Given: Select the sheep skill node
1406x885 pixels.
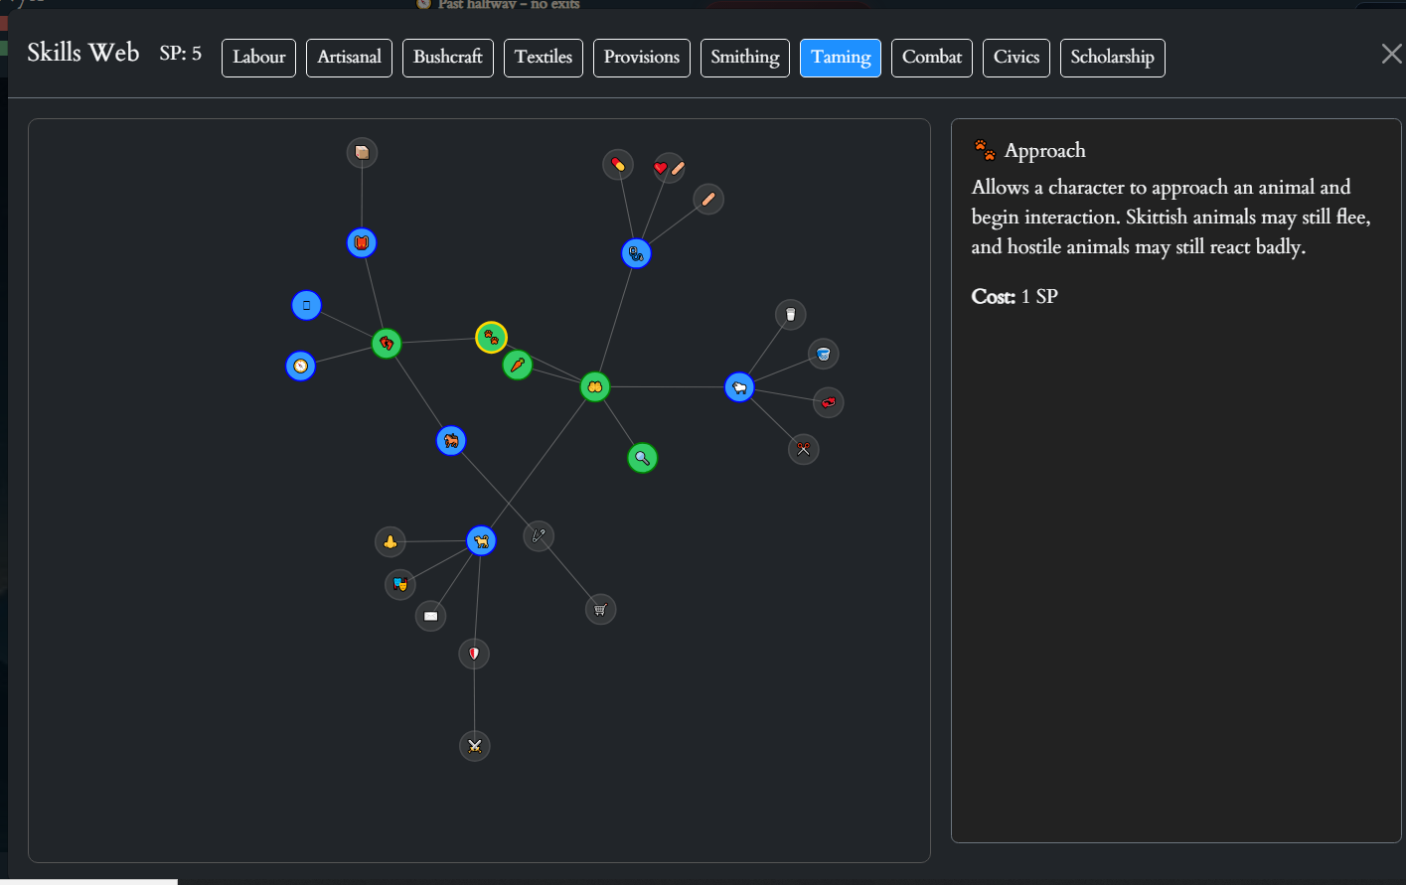Looking at the screenshot, I should coord(739,387).
